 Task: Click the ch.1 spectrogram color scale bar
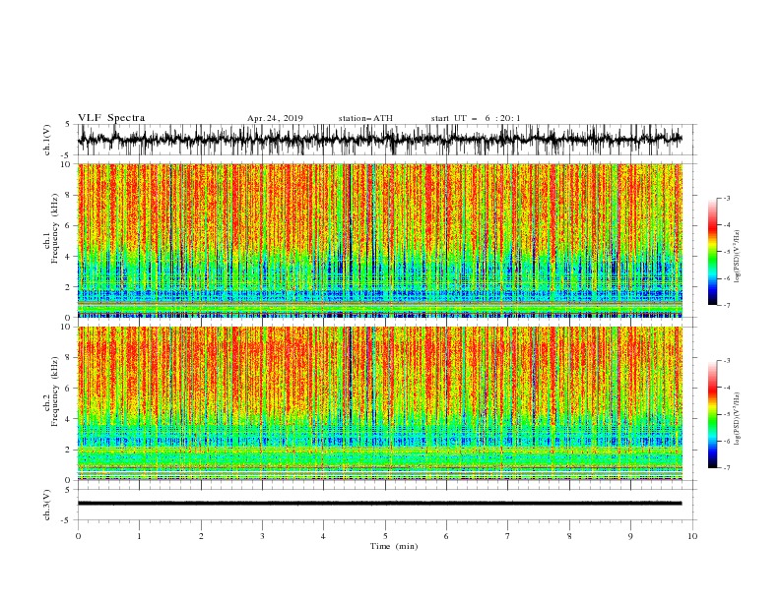712,252
